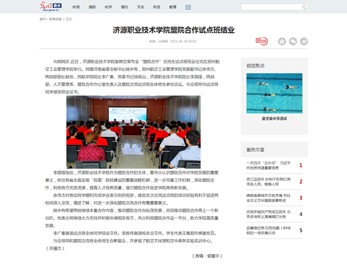Click the author name 许耀杰
Image resolution: width=347 pixels, height=265 pixels.
(55, 248)
